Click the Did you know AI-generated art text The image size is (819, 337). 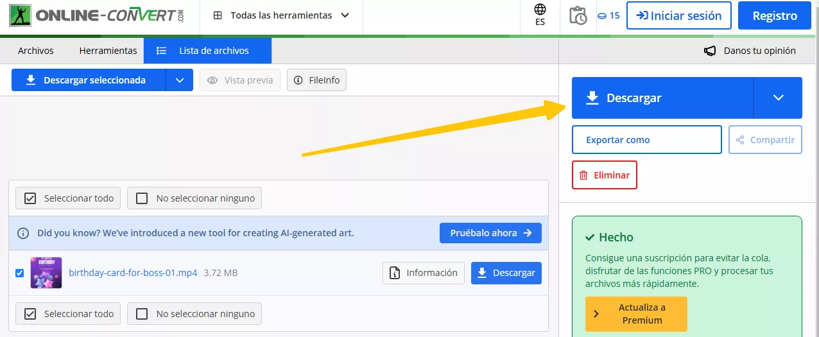click(196, 233)
